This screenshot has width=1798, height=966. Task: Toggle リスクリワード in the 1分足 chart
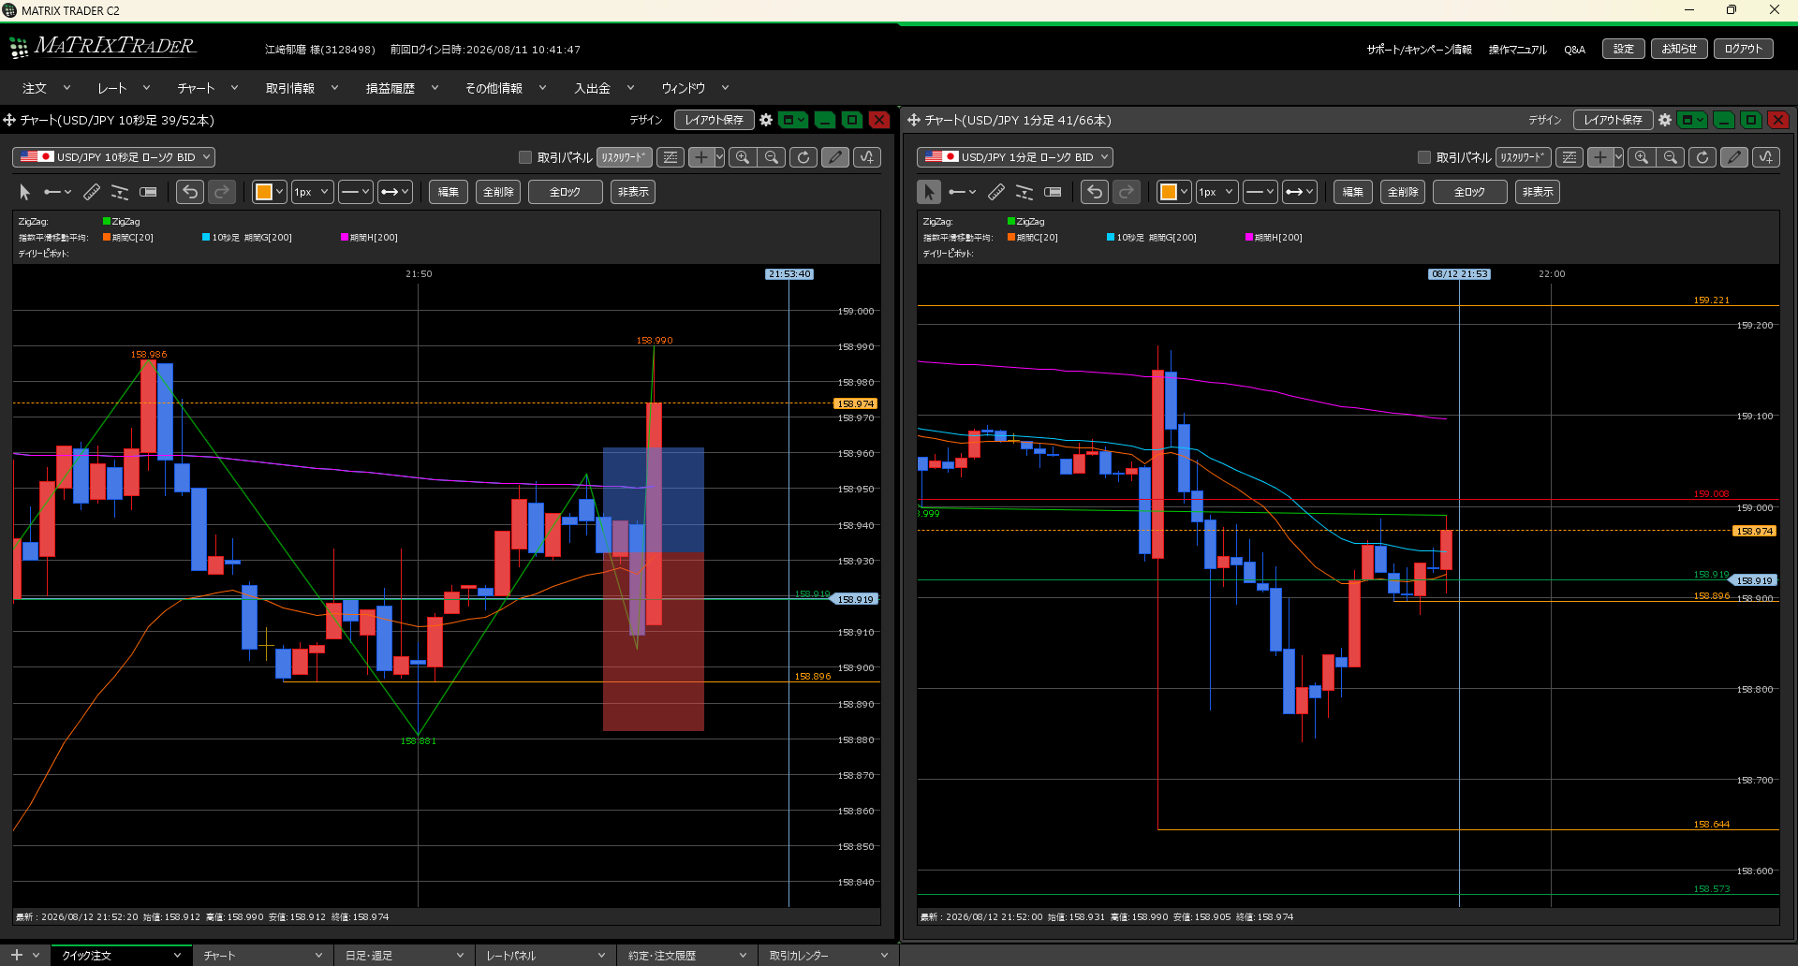pyautogui.click(x=1524, y=157)
